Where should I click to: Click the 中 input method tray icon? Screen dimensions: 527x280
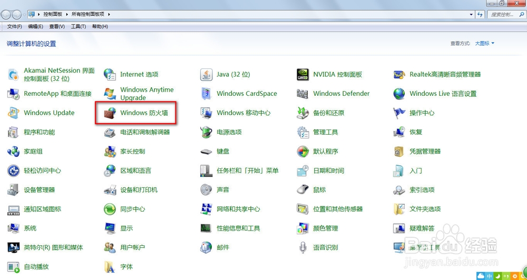pyautogui.click(x=490, y=276)
